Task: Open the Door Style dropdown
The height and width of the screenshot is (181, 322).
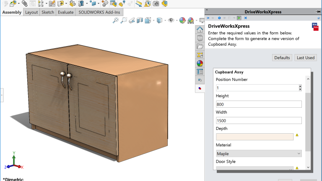Action: (254, 168)
